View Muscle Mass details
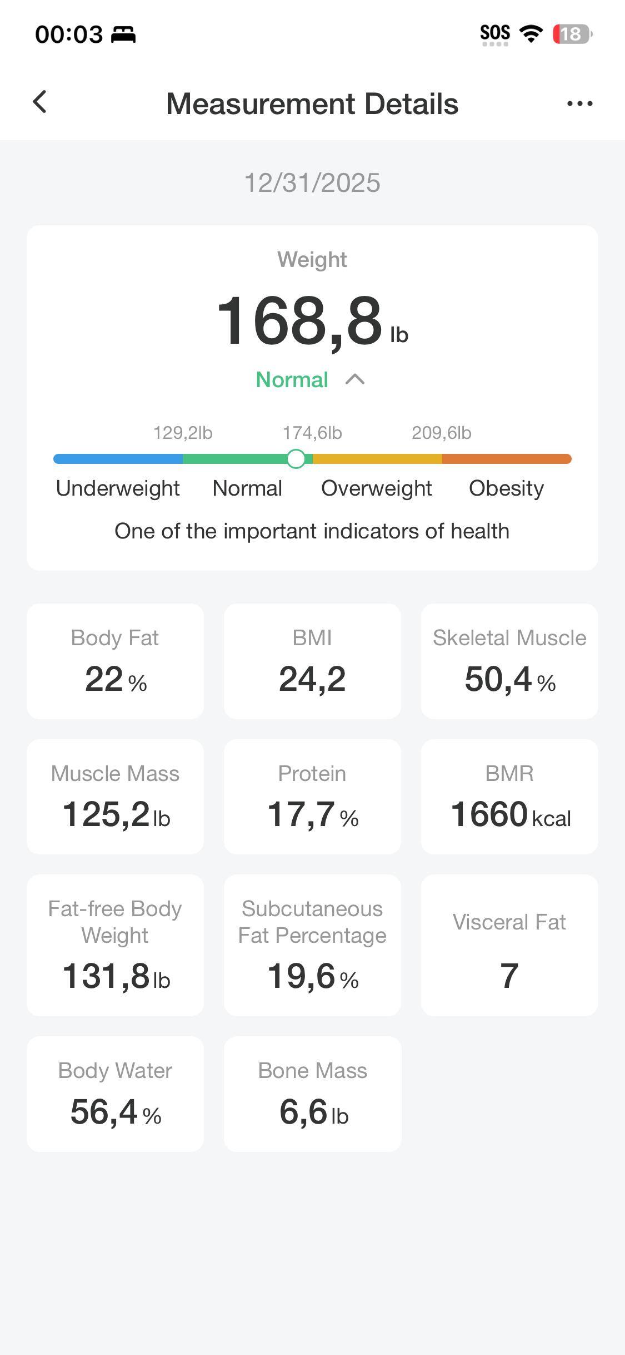 [x=115, y=797]
